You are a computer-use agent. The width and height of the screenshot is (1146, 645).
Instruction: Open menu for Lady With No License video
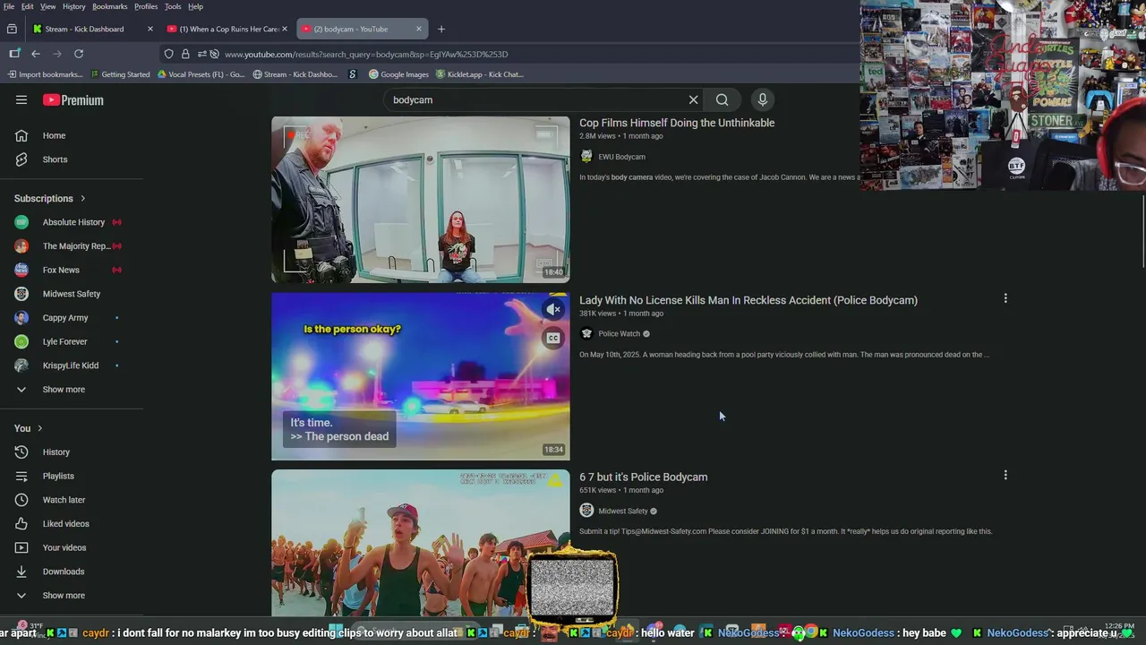pyautogui.click(x=1005, y=298)
